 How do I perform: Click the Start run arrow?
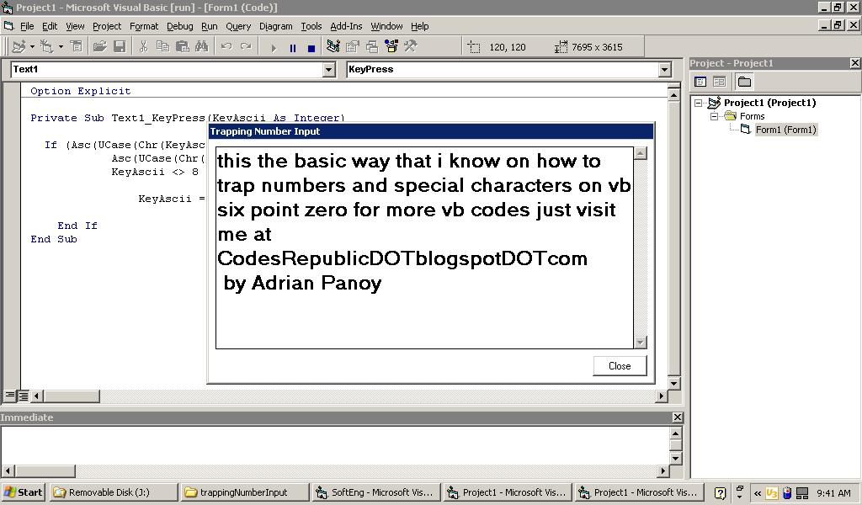tap(274, 48)
